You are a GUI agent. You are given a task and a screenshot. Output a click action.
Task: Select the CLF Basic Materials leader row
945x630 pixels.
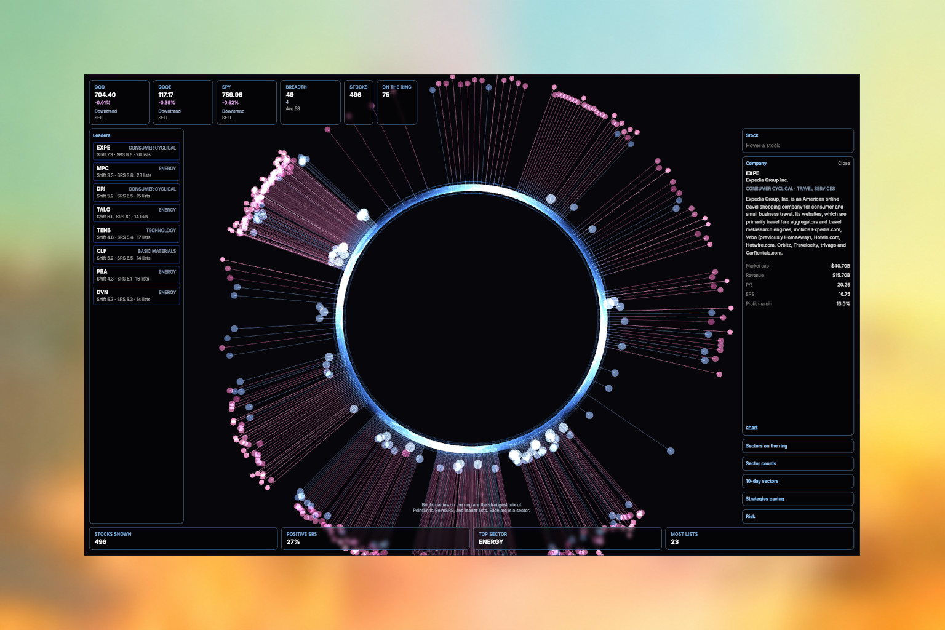136,255
